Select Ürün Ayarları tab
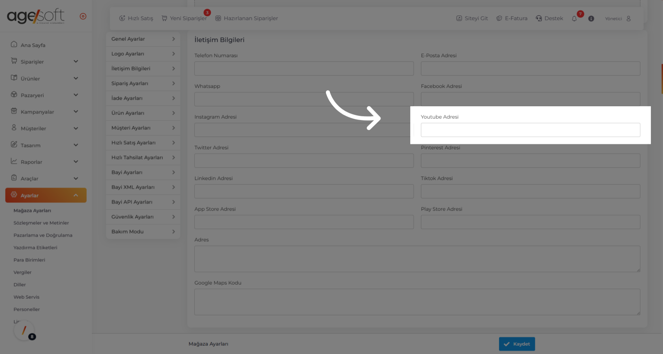663x354 pixels. [143, 113]
